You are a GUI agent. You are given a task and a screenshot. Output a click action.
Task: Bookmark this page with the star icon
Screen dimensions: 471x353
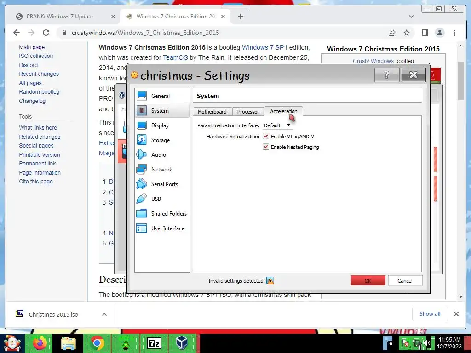point(407,33)
